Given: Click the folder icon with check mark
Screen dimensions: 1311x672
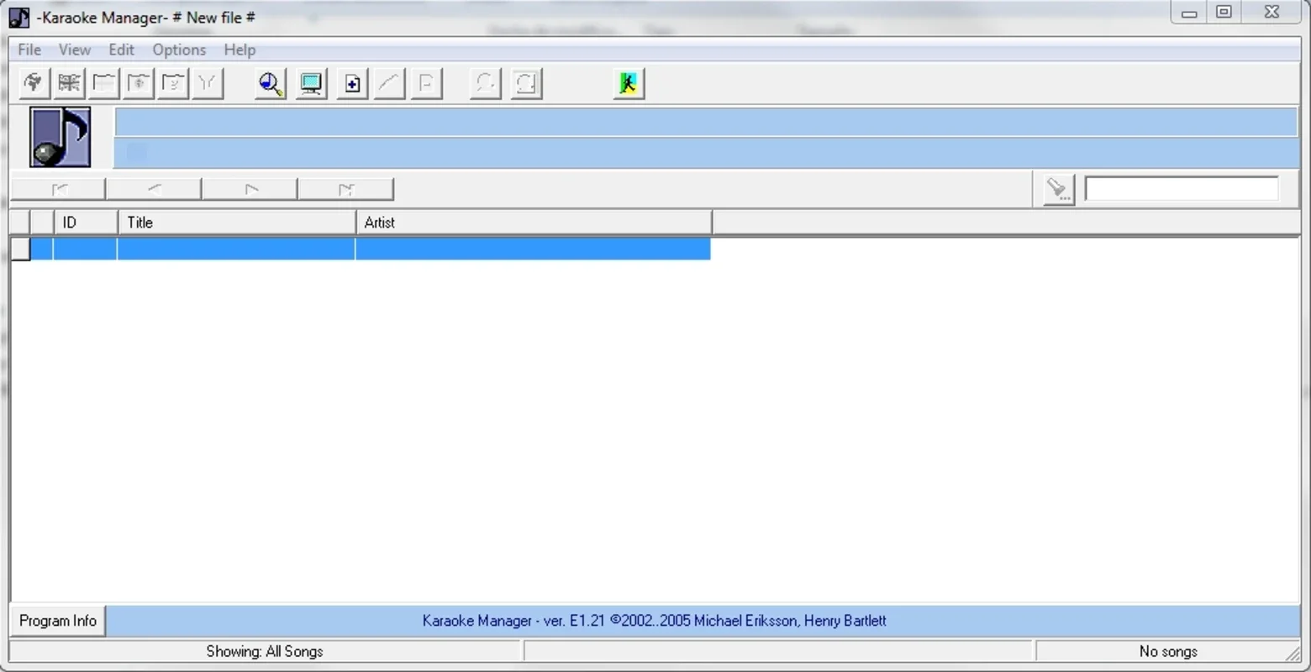Looking at the screenshot, I should pyautogui.click(x=172, y=83).
